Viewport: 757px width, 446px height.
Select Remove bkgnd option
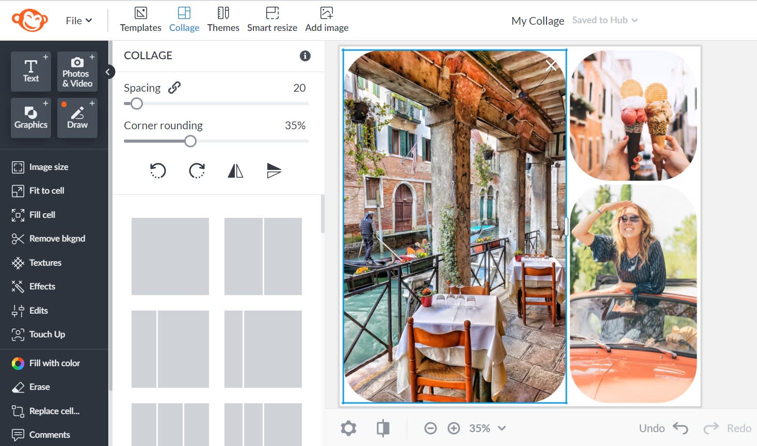(57, 238)
